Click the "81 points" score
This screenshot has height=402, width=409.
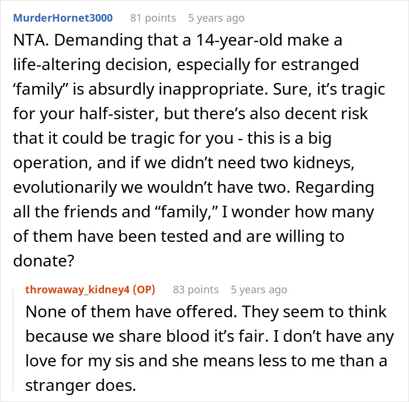(152, 18)
